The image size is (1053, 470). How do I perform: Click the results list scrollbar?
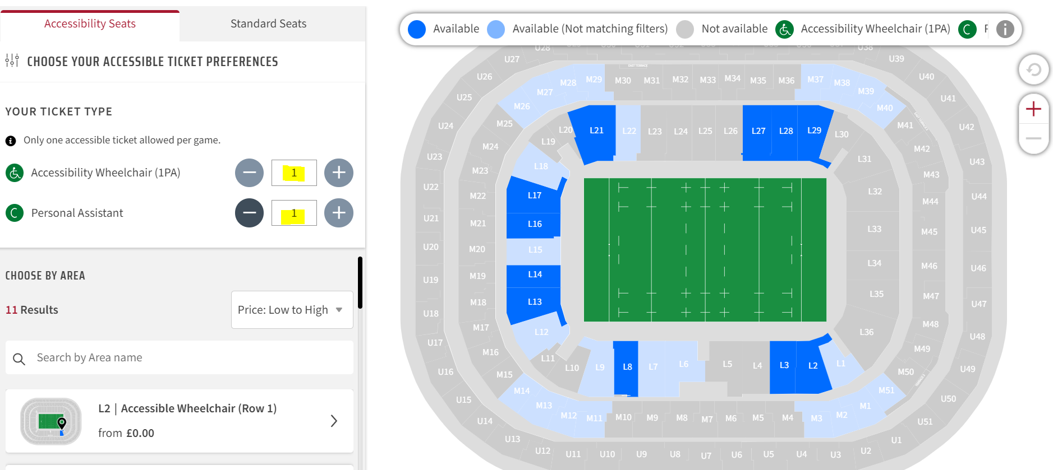(360, 282)
